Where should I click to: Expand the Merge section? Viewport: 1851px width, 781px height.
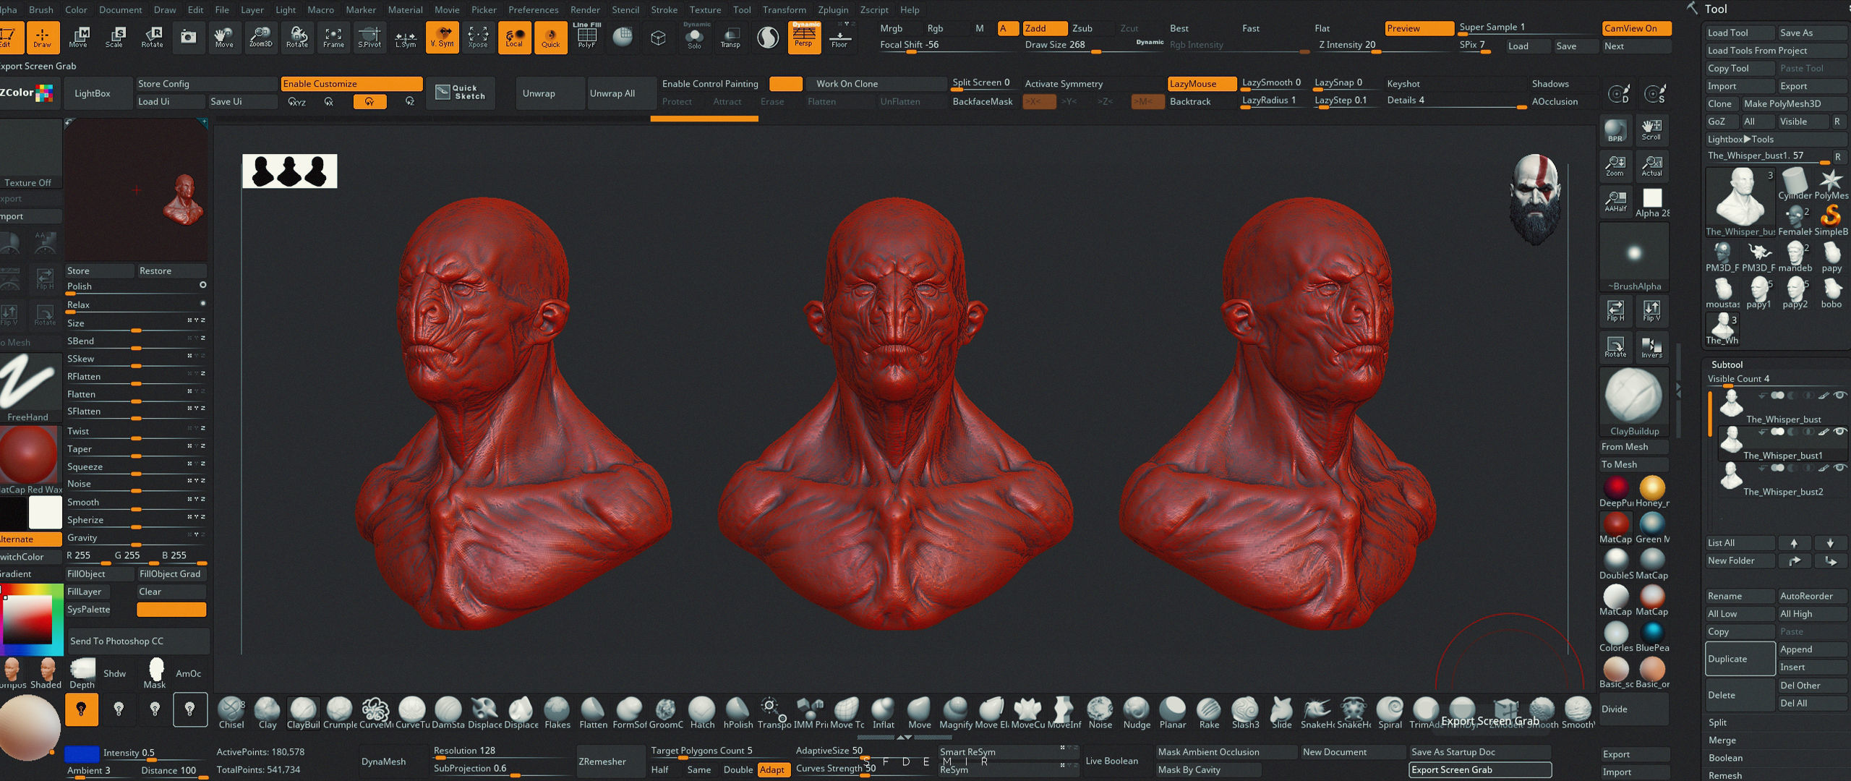1722,740
